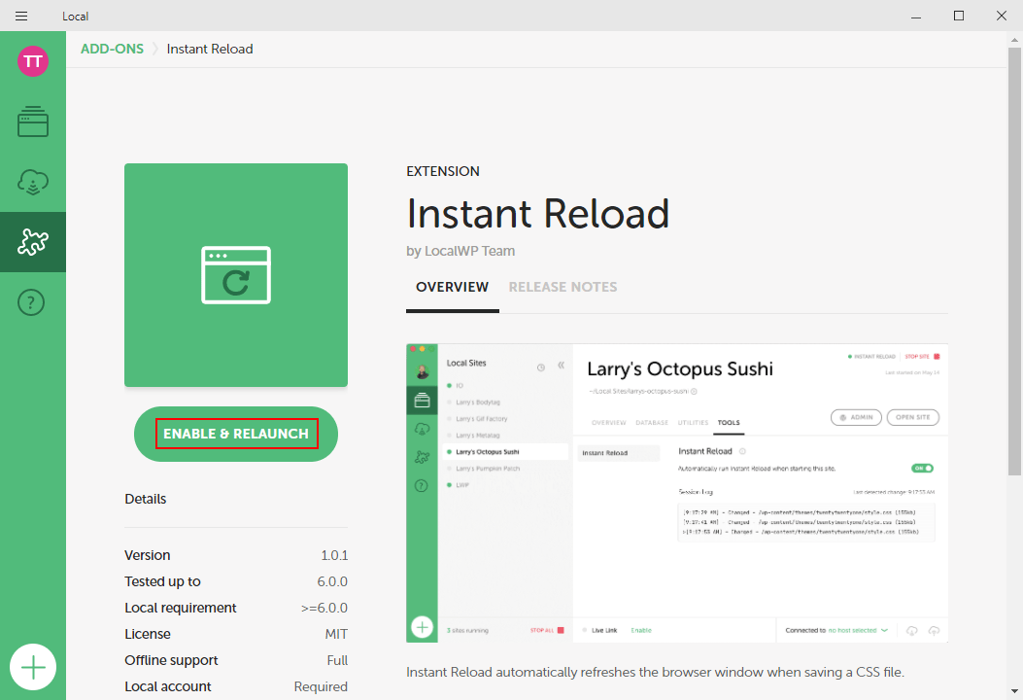
Task: Click the Version 1.0.1 value
Action: (x=334, y=556)
